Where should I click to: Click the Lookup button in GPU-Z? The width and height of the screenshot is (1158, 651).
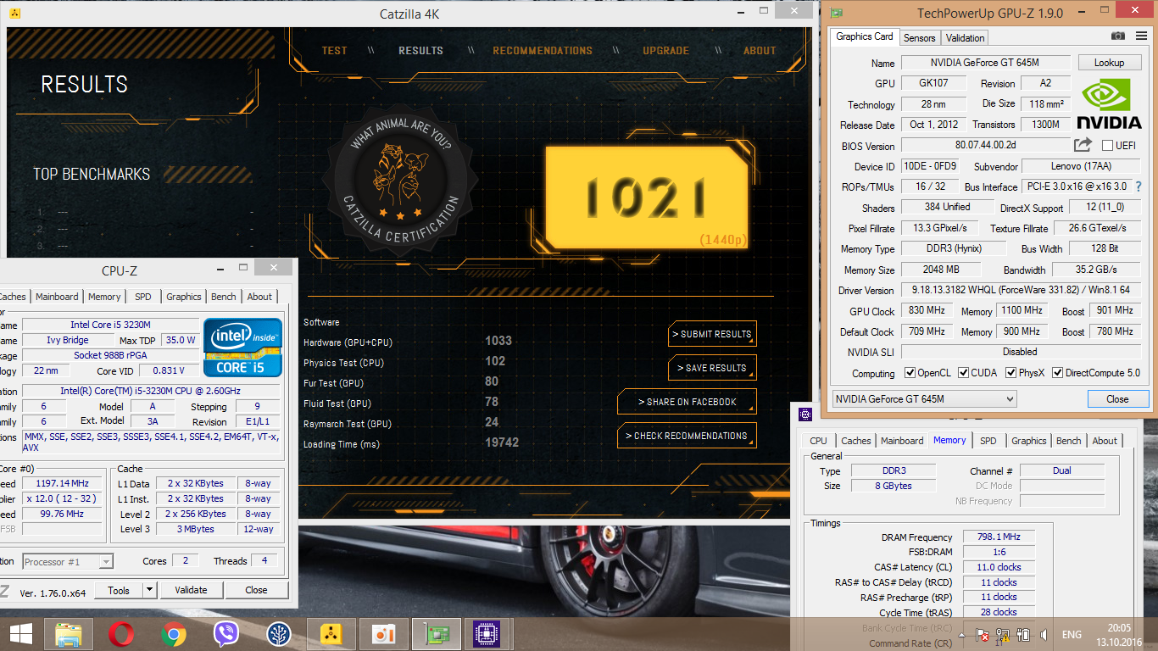(1109, 63)
